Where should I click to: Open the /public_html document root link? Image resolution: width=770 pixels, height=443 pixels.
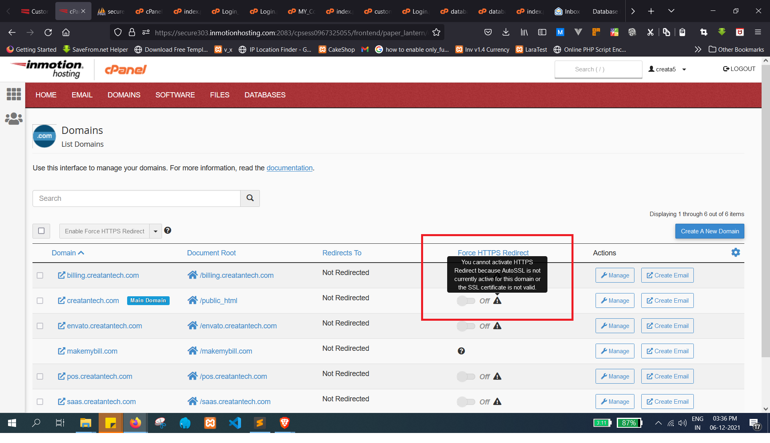[x=219, y=301]
